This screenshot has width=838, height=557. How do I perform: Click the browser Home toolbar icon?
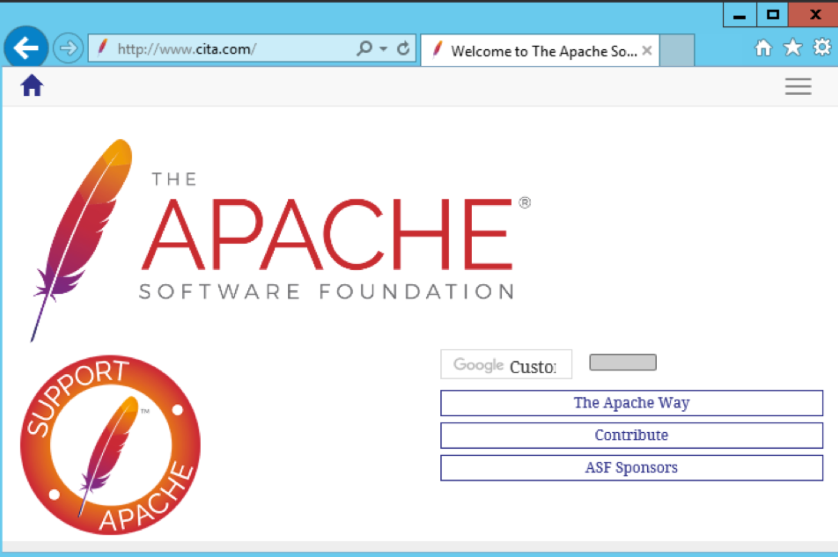(763, 48)
